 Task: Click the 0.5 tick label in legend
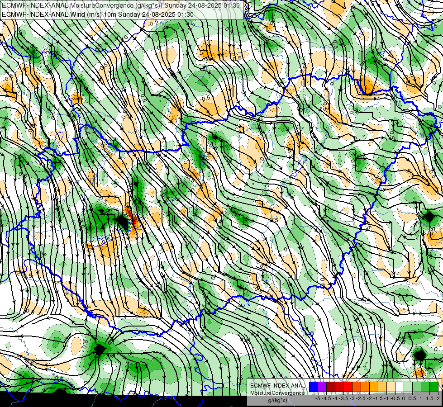412,398
